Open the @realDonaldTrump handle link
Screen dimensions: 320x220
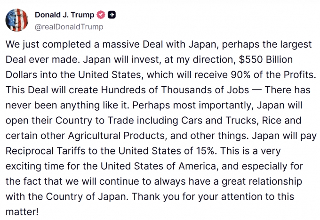coord(69,27)
